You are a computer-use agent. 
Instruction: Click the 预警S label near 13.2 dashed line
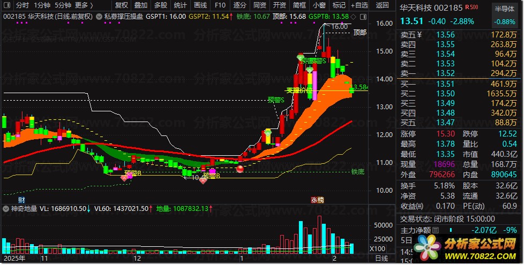click(276, 100)
